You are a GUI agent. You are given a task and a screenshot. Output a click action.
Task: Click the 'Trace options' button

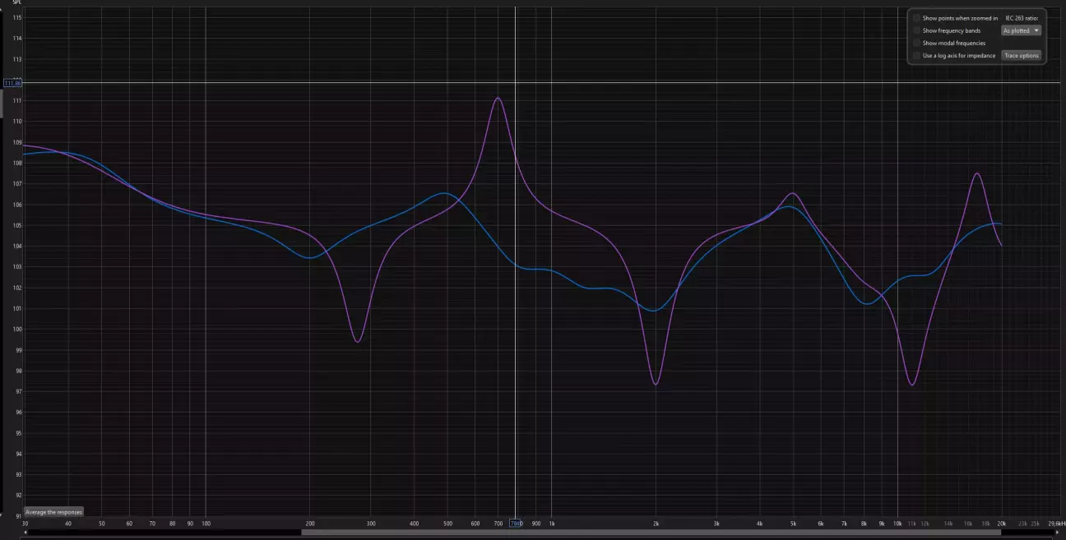[x=1022, y=56]
